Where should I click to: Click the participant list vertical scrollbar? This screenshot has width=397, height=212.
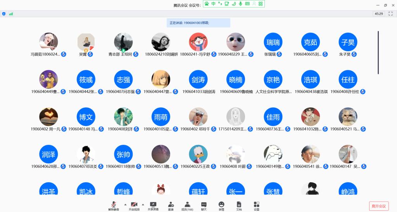point(378,52)
